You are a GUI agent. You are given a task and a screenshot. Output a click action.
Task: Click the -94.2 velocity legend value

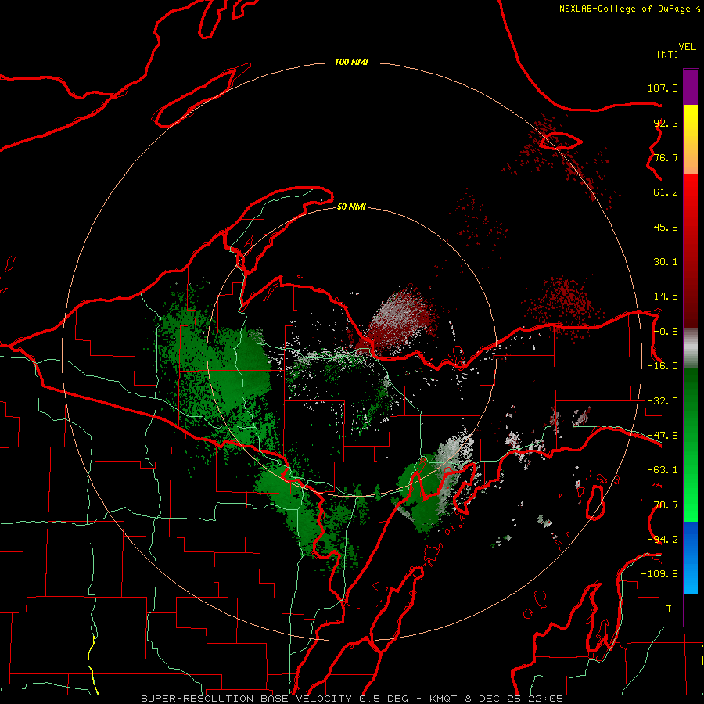pyautogui.click(x=663, y=540)
